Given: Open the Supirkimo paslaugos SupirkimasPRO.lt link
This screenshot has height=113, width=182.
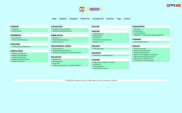Looking at the screenshot, I should click(67, 65).
